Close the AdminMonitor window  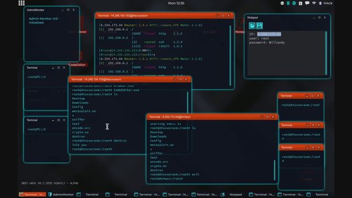74,10
